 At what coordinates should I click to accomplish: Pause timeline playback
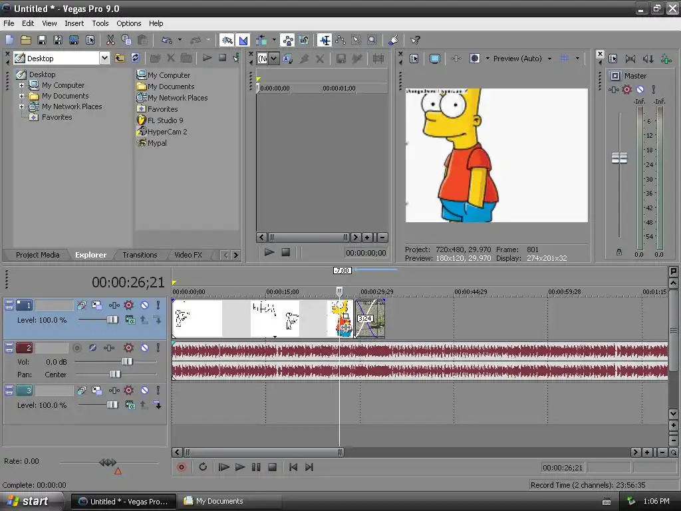click(256, 467)
